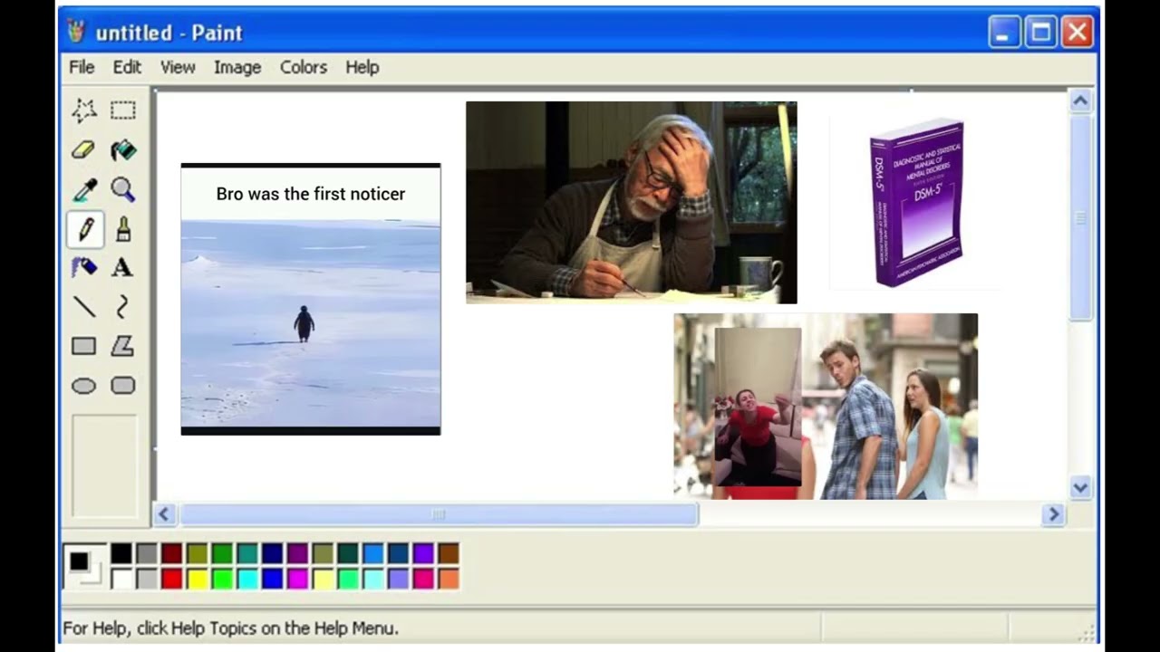Click the horizontal scrollbar left arrow
Viewport: 1160px width, 652px height.
(164, 514)
